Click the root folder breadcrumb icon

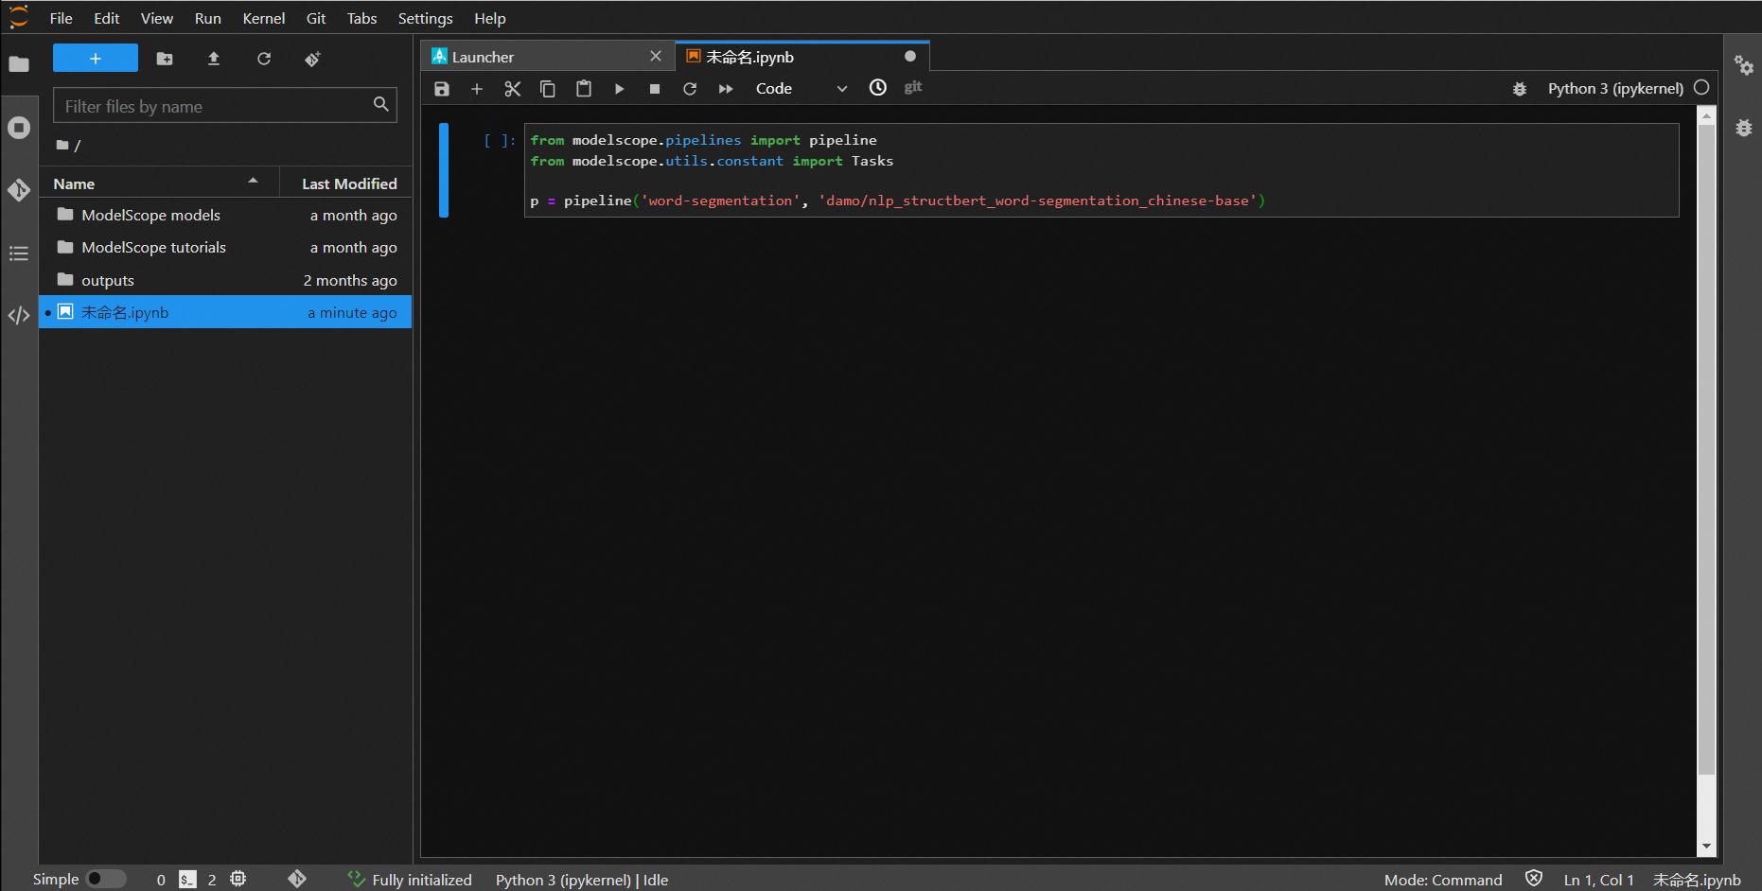[x=62, y=145]
